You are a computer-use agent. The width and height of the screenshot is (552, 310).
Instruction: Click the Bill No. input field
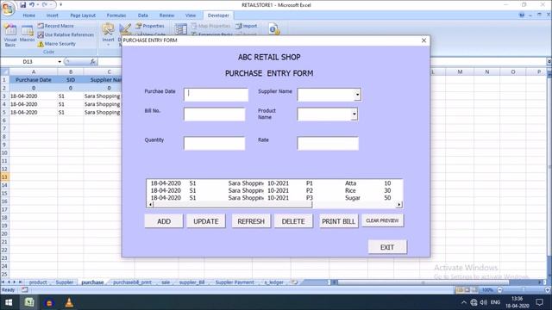coord(215,115)
